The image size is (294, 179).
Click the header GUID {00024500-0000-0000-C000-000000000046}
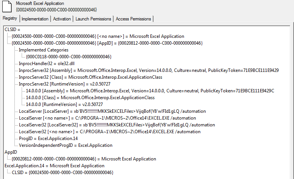coord(57,9)
